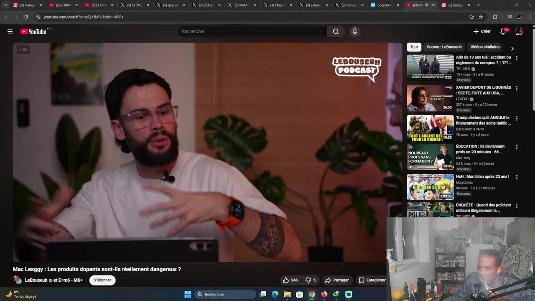The image size is (535, 301).
Task: Open options for the Trump déclare video
Action: (517, 118)
